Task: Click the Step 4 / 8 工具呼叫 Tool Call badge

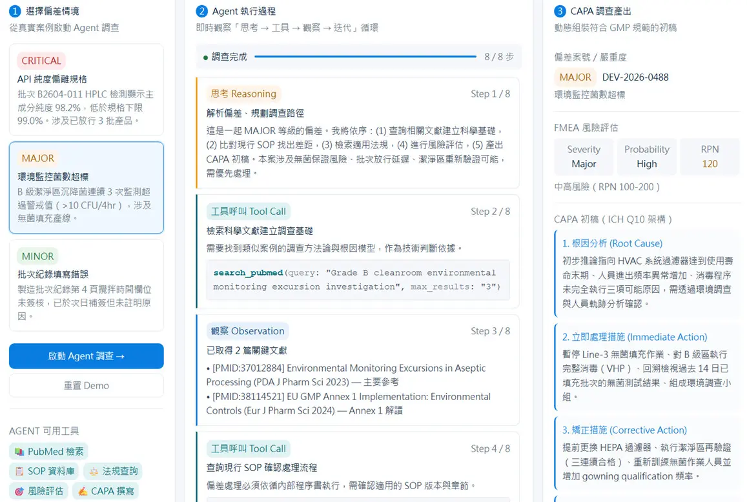Action: 248,448
